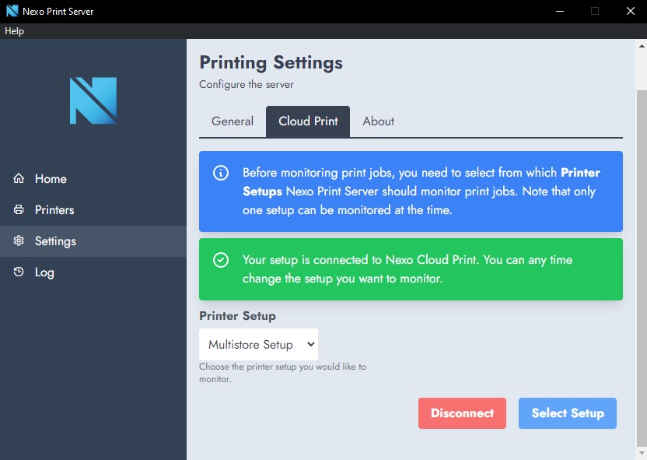Click the info circle icon in blue banner
This screenshot has width=647, height=460.
click(x=221, y=173)
